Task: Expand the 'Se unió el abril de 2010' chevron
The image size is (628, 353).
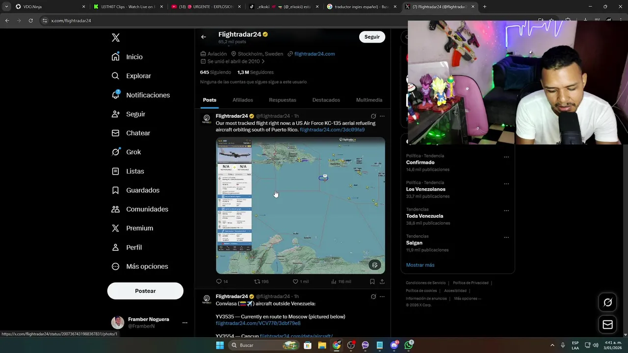Action: [x=263, y=62]
